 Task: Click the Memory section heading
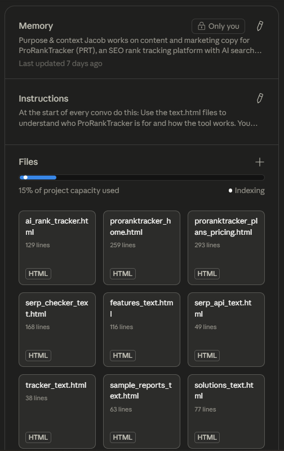coord(36,26)
